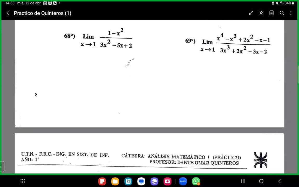Open the document contents list icon

[271, 13]
